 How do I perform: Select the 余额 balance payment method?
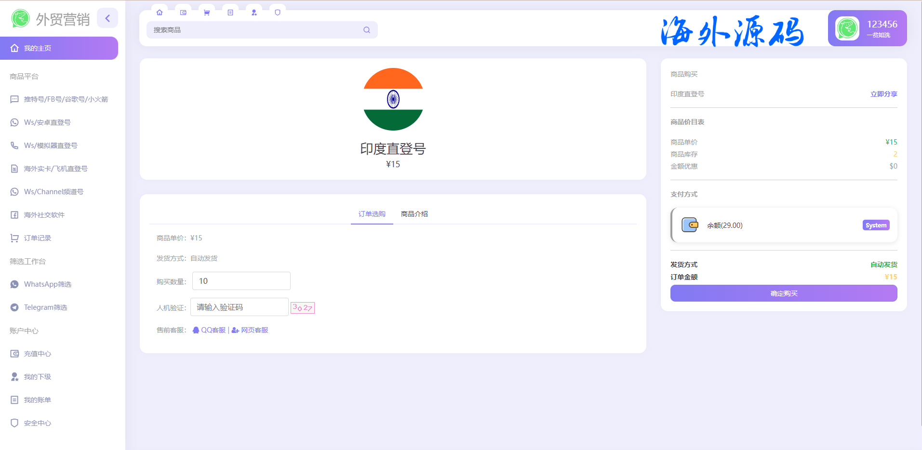tap(784, 225)
